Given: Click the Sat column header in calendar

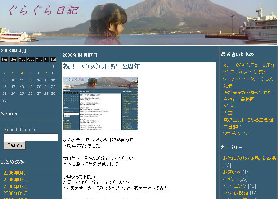Looking at the screenshot, I should [x=53, y=59].
